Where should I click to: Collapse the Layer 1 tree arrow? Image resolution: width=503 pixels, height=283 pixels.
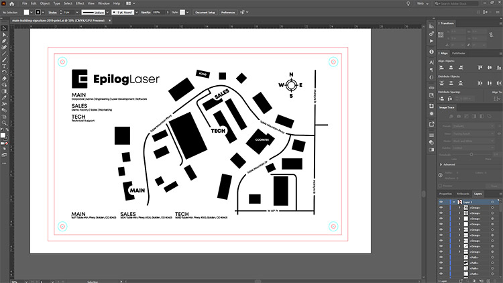[453, 201]
